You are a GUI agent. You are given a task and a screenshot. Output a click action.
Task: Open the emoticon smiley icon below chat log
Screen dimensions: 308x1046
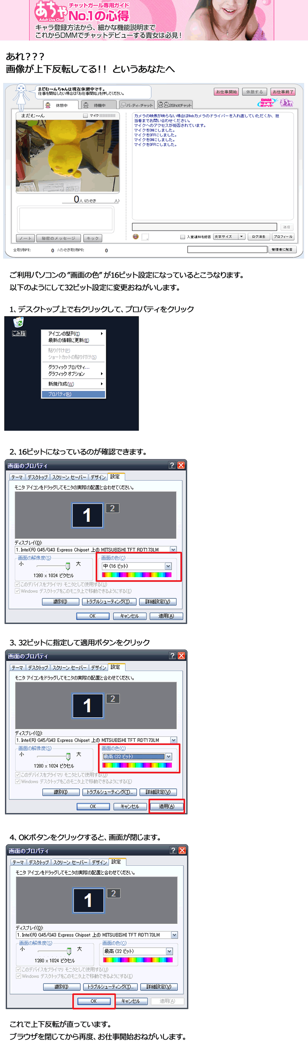point(136,237)
